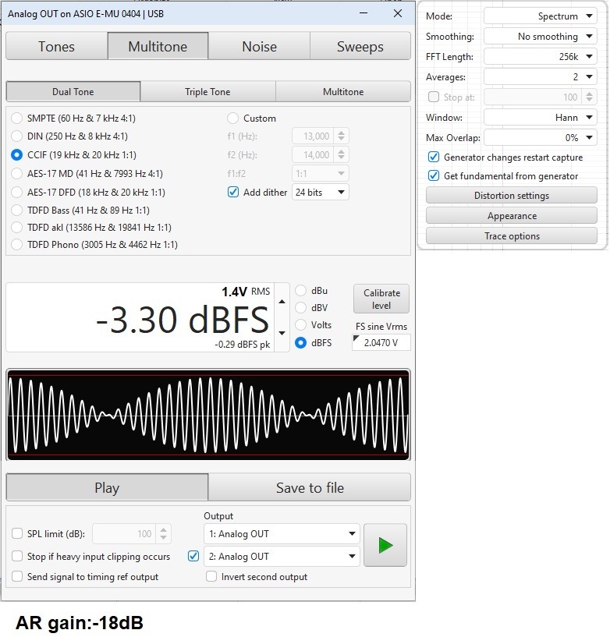
Task: Switch to the top Multitone tab
Action: coord(158,46)
